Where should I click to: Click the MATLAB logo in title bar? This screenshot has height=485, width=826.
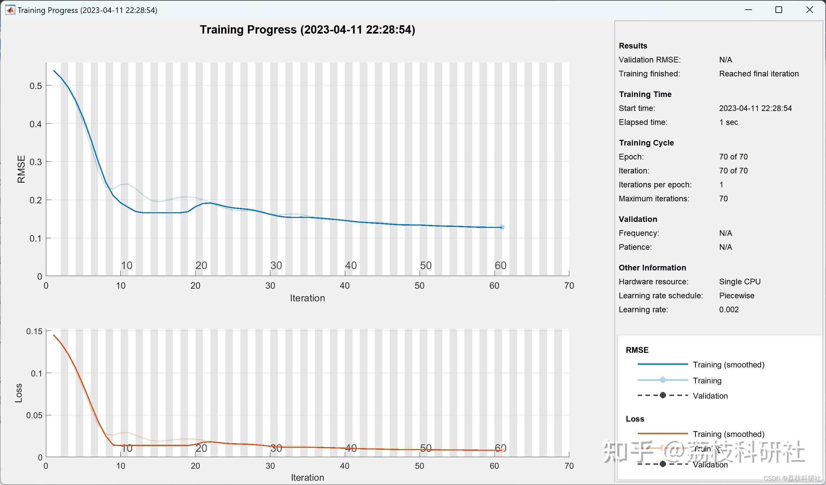click(10, 10)
